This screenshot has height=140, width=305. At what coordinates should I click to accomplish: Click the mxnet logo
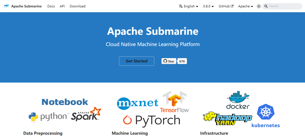[138, 103]
